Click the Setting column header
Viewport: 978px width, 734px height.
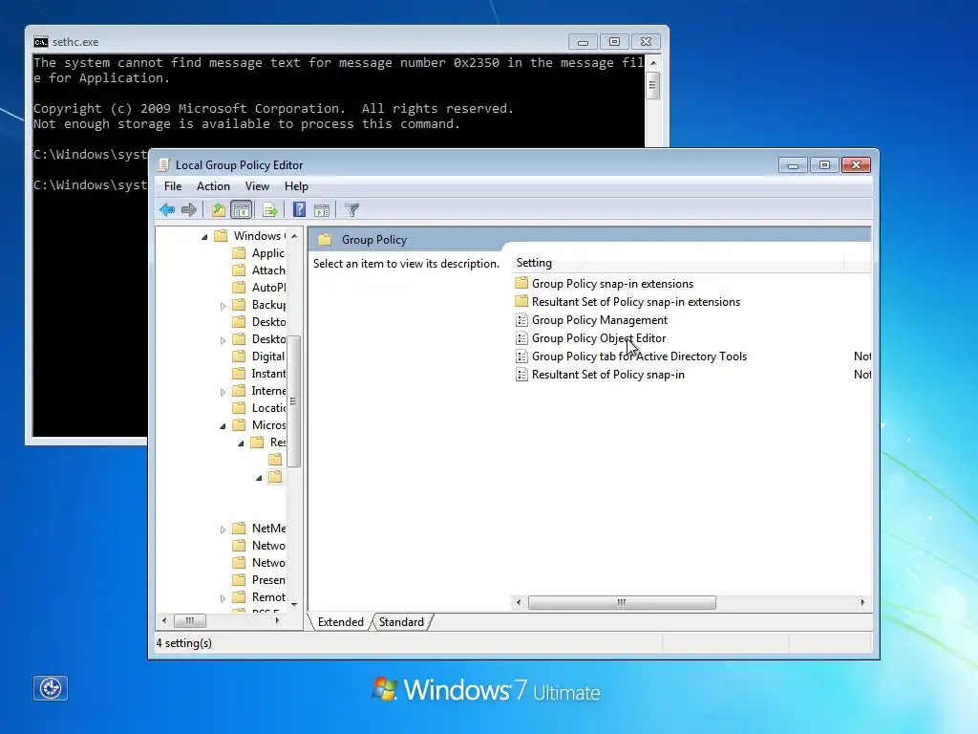678,263
